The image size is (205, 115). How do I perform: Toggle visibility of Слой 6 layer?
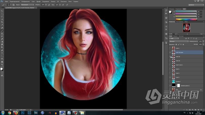170,69
